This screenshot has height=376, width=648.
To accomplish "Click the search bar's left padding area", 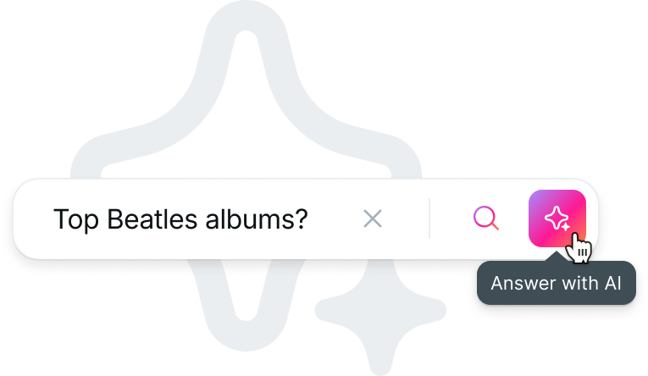I will pyautogui.click(x=34, y=219).
